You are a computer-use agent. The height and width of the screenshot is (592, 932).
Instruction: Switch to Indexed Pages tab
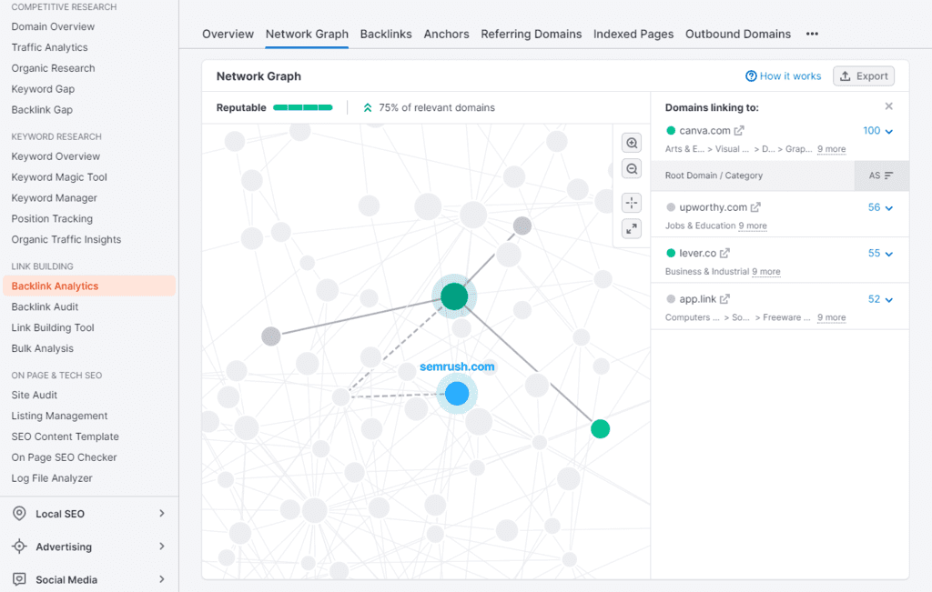point(633,34)
